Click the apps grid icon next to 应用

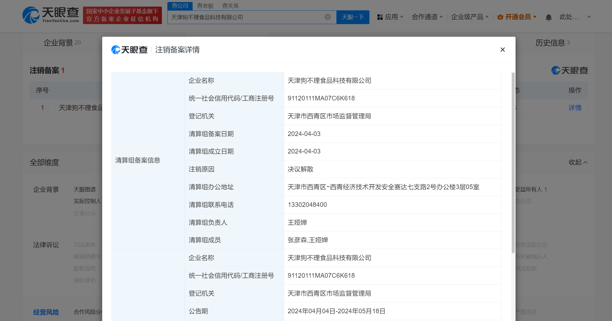(379, 17)
